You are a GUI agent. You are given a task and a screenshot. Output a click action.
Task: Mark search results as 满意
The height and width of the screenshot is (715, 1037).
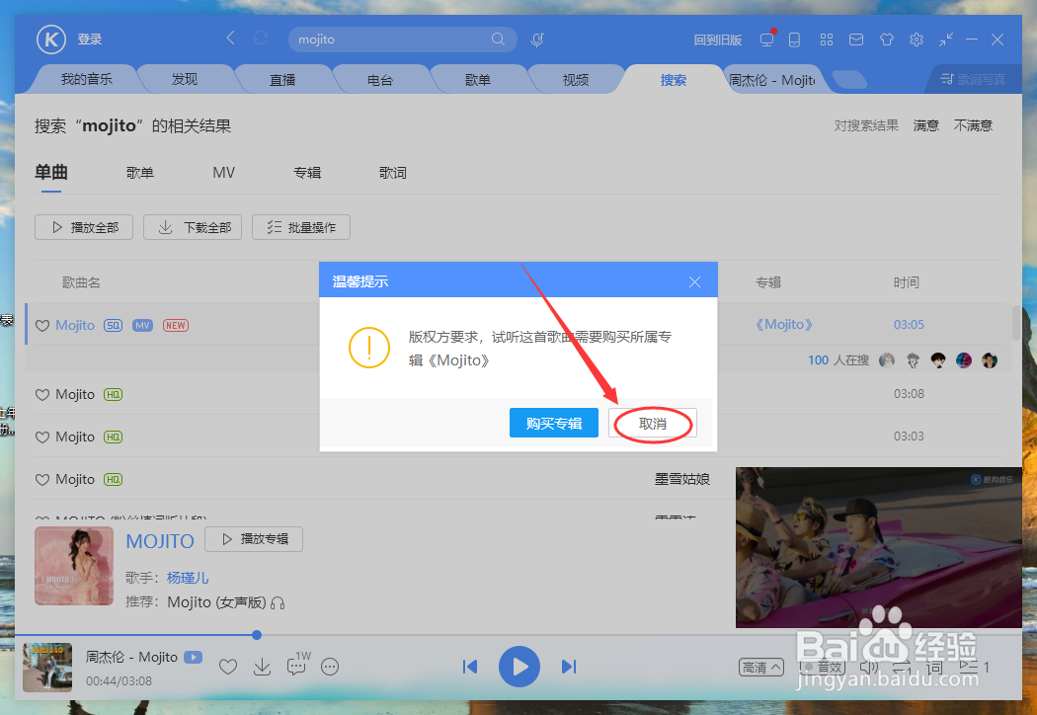(926, 125)
